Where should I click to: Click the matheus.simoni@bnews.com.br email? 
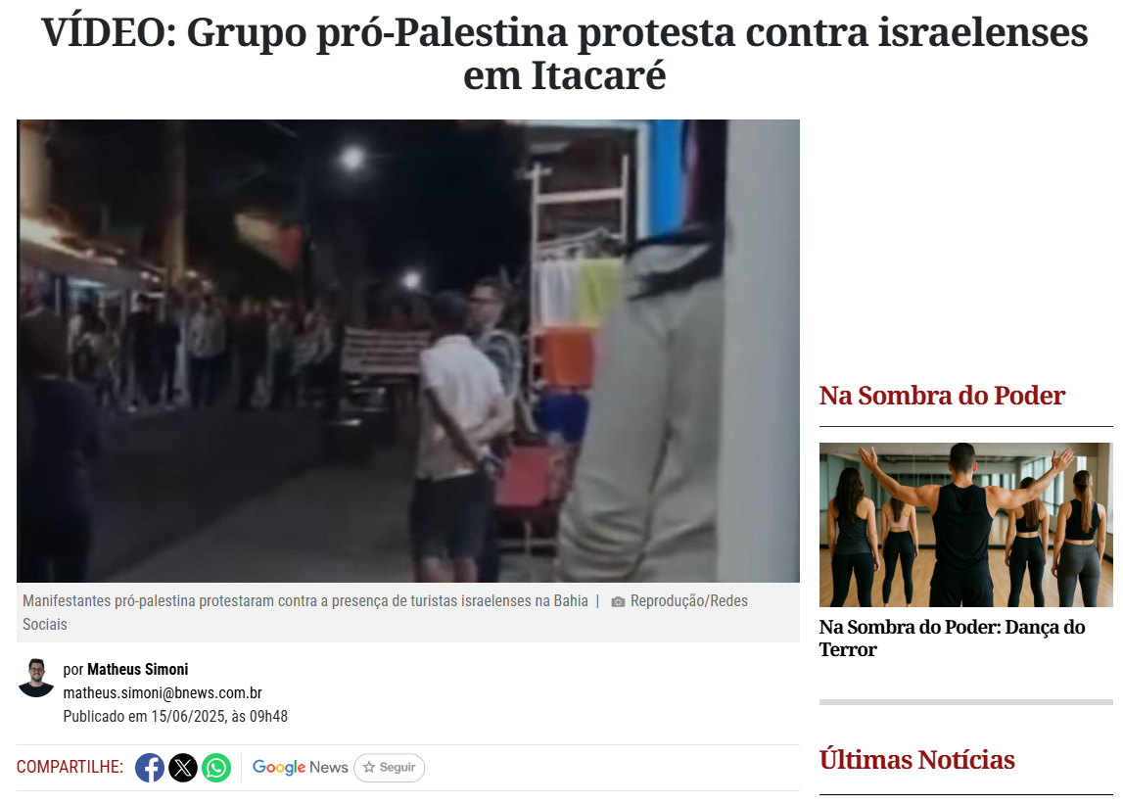click(163, 692)
